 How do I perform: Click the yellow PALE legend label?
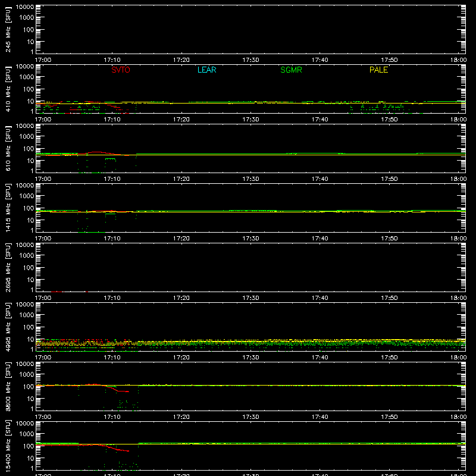pyautogui.click(x=378, y=70)
